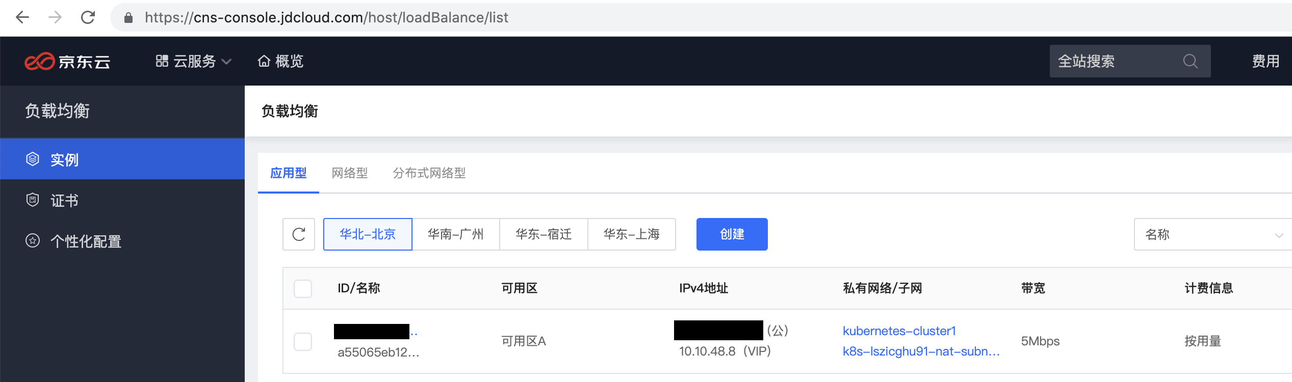The height and width of the screenshot is (382, 1292).
Task: Open 概览 home overview
Action: [x=280, y=61]
